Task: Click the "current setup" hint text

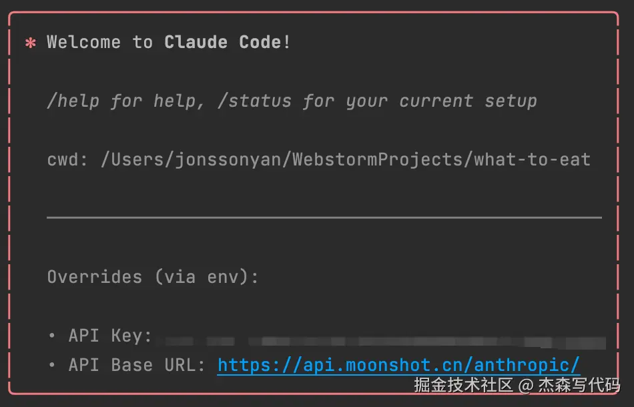Action: pos(468,101)
